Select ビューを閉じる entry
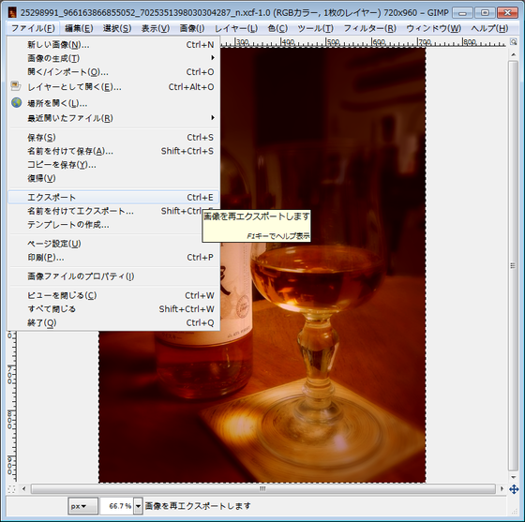525x522 pixels. (113, 295)
